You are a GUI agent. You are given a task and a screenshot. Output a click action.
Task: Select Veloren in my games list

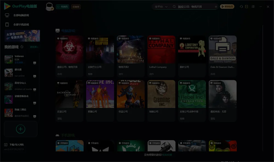pyautogui.click(x=21, y=59)
